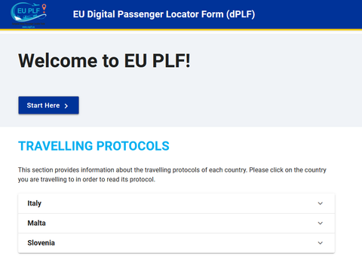Open the Malta travelling protocol row

coord(176,223)
